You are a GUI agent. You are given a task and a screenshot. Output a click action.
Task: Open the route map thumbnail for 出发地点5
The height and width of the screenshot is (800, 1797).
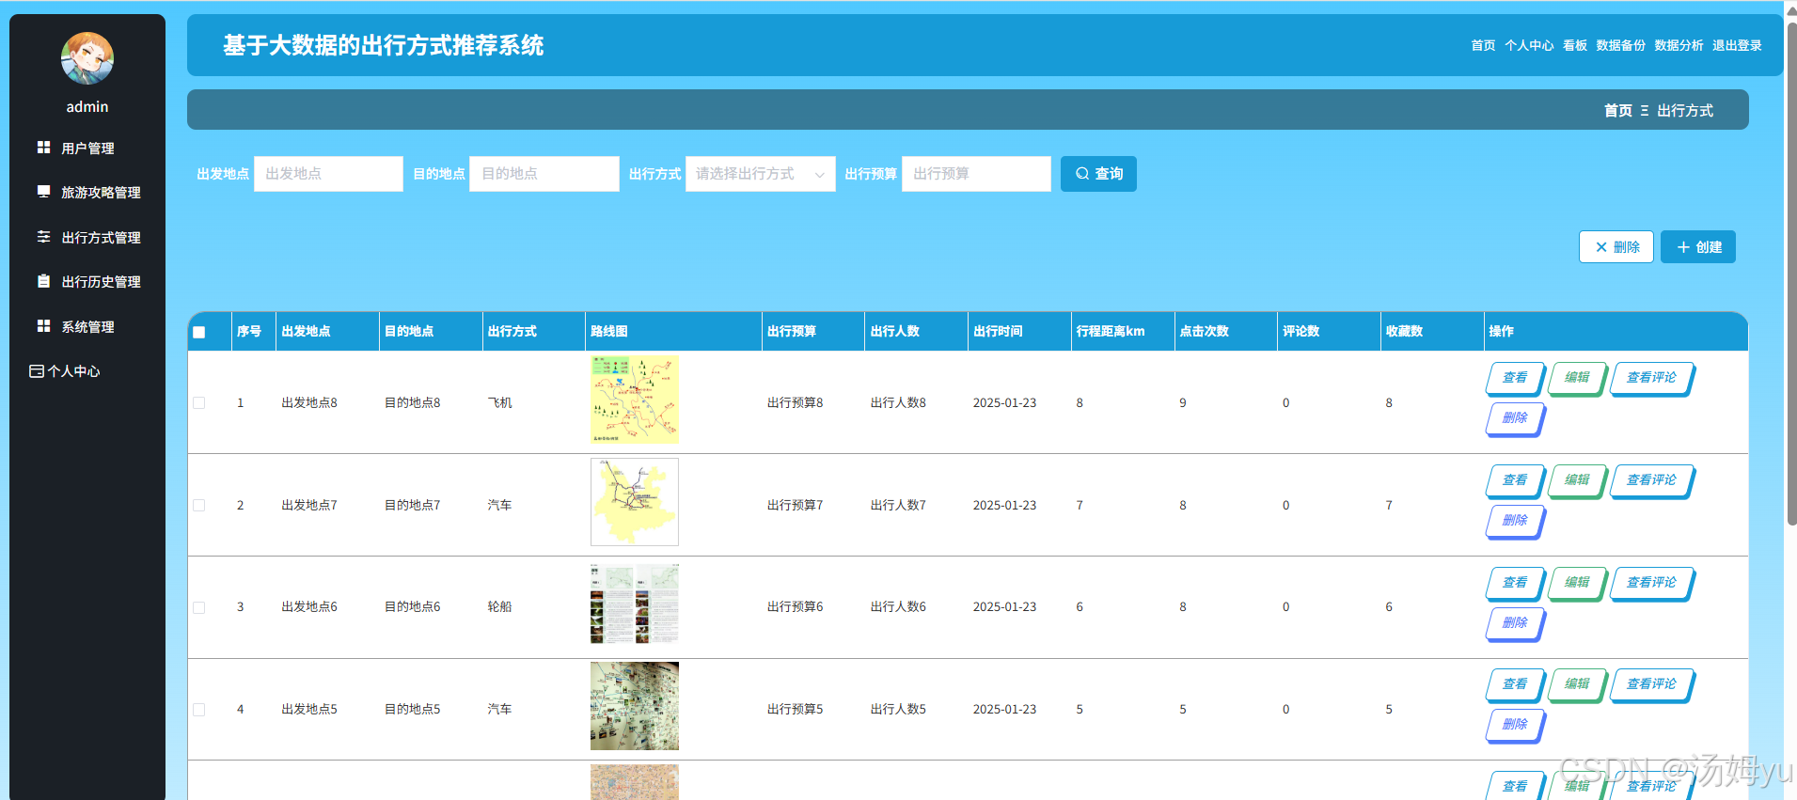click(635, 706)
